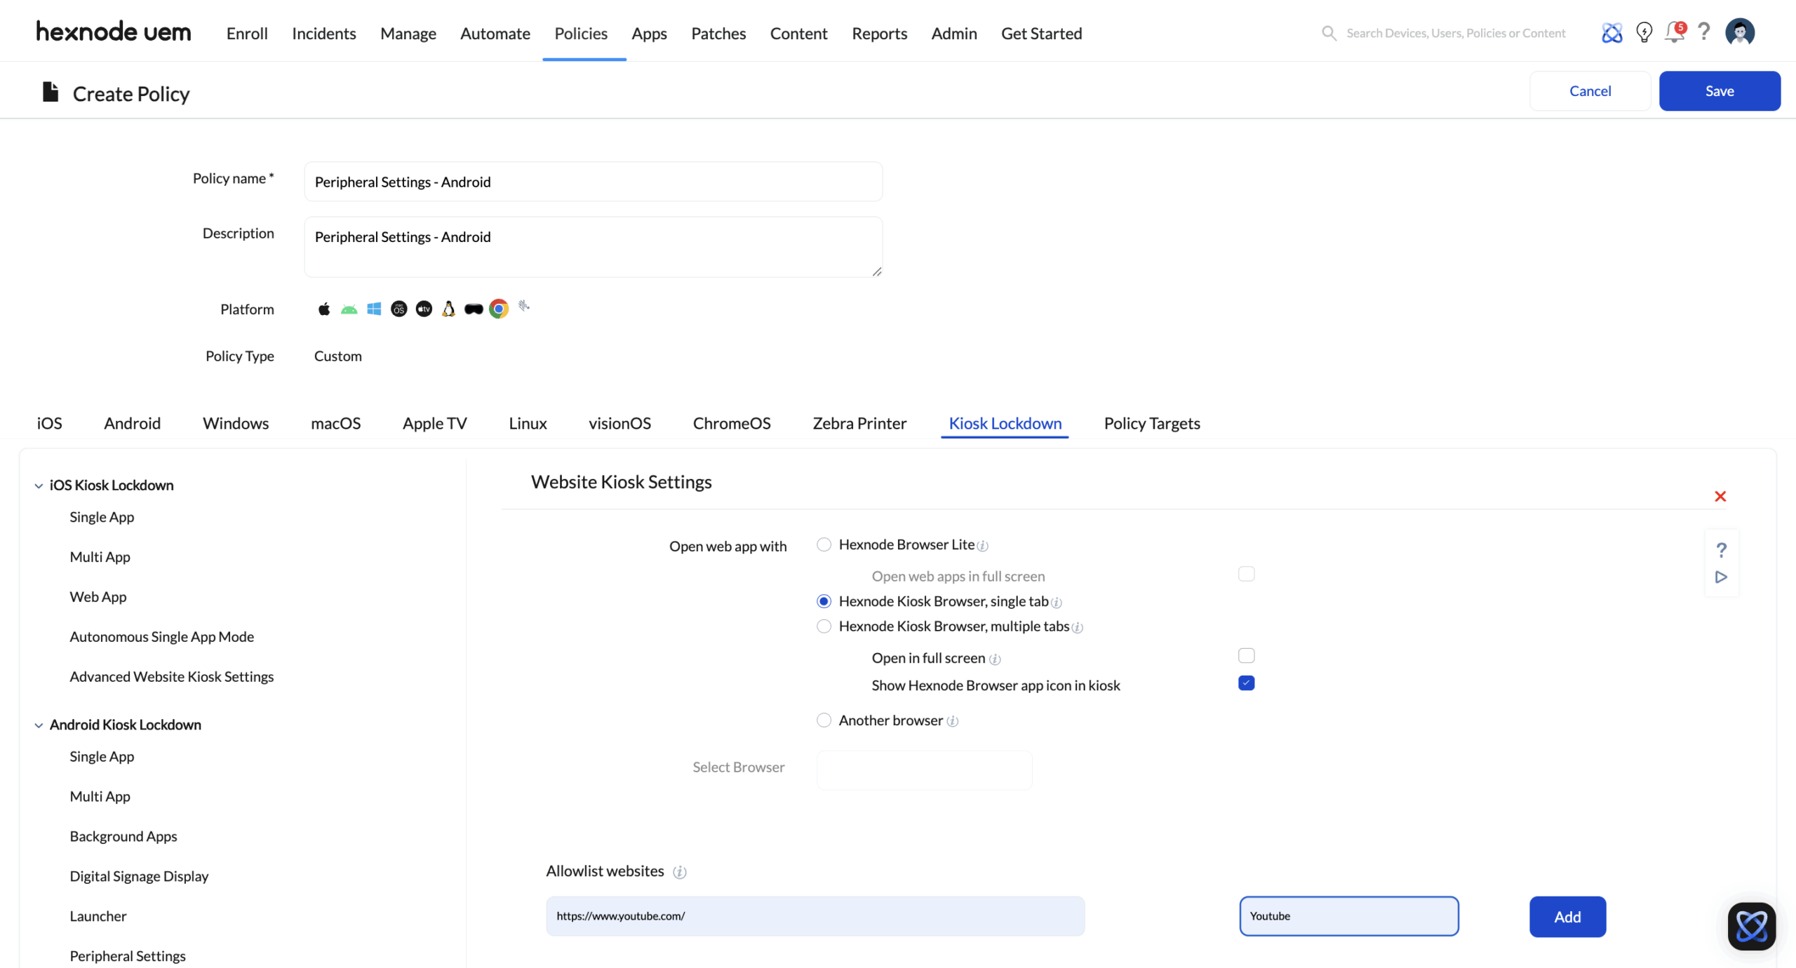This screenshot has width=1796, height=968.
Task: Switch to the Policy Targets tab
Action: click(x=1151, y=424)
